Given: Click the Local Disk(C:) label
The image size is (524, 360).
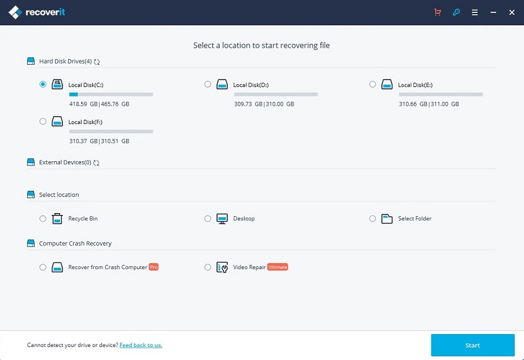Looking at the screenshot, I should coord(85,85).
